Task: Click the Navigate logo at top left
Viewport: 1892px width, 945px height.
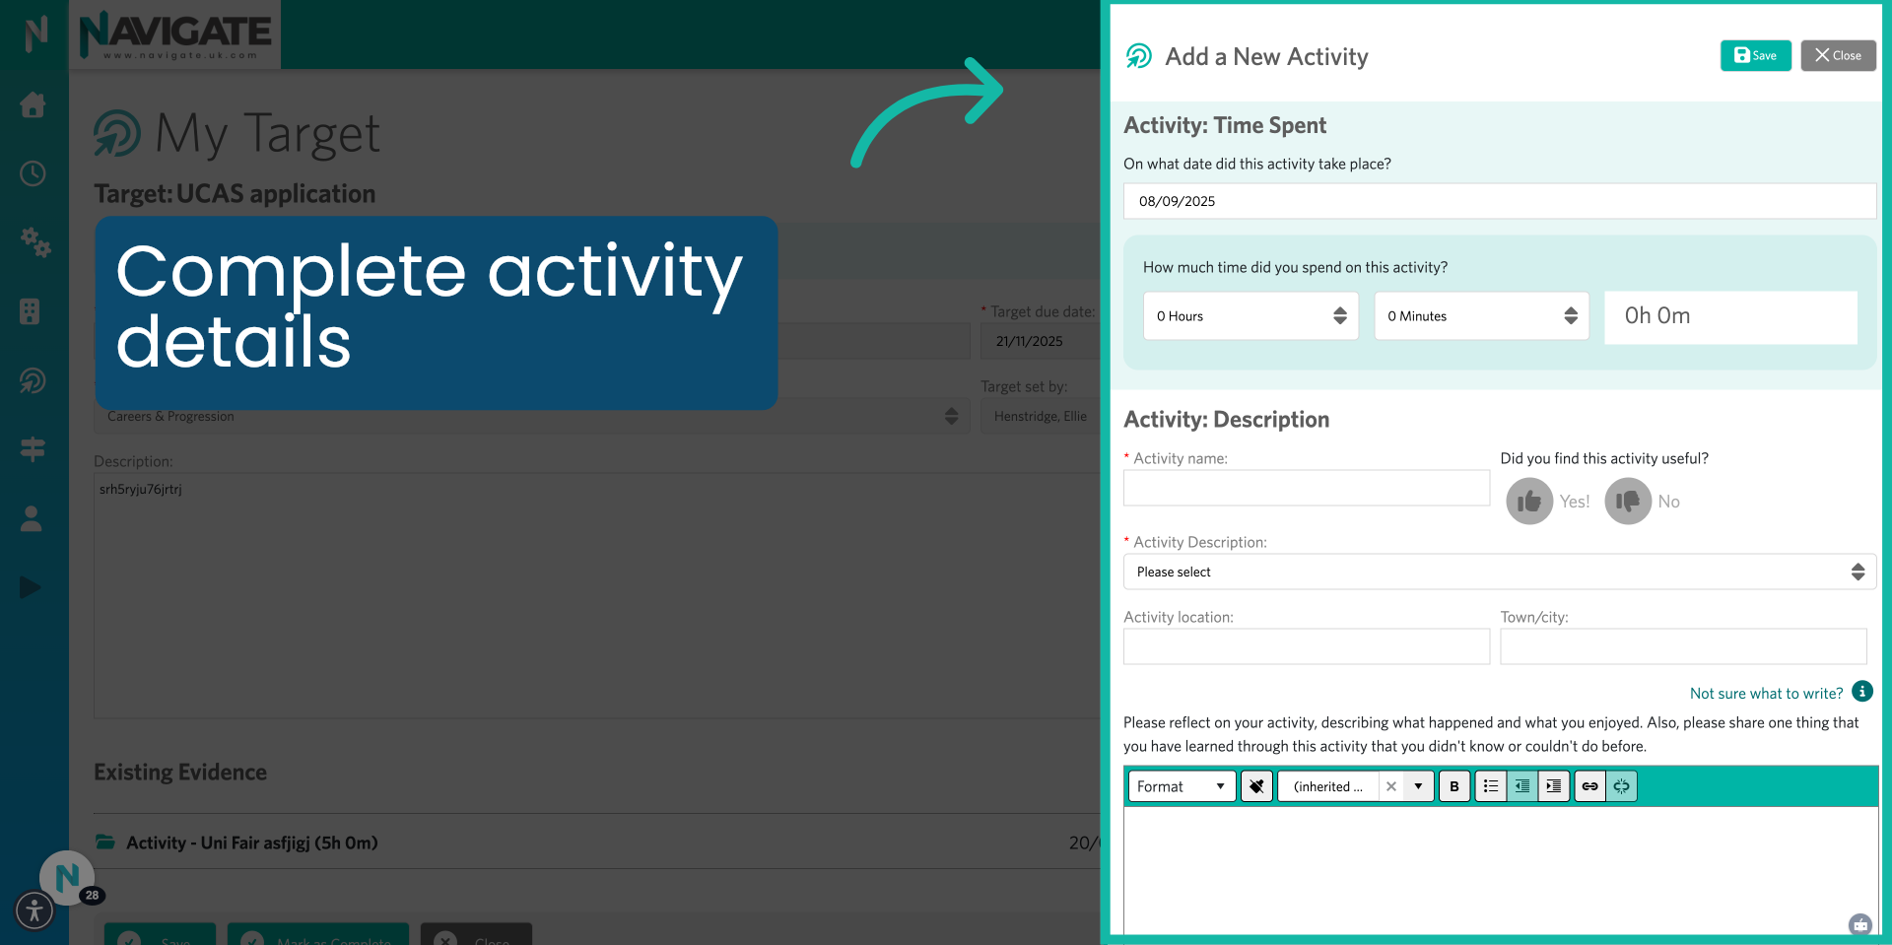Action: pos(175,34)
